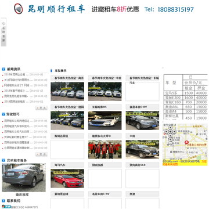Click the icon beside 驾驶技巧 heading
209x209 pixels.
(x=3, y=114)
